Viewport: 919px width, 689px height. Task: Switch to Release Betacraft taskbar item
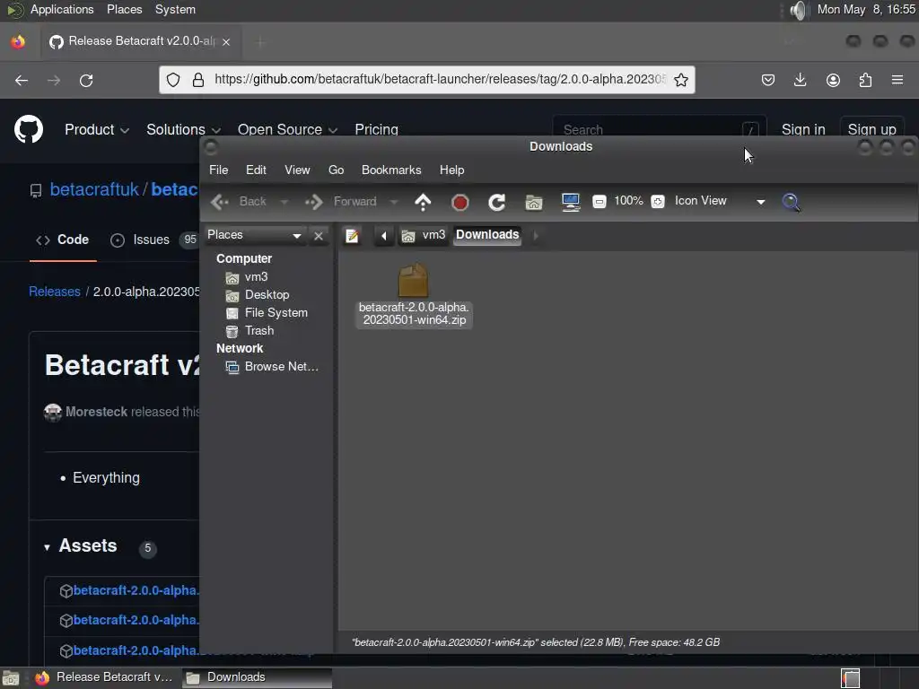[x=104, y=677]
